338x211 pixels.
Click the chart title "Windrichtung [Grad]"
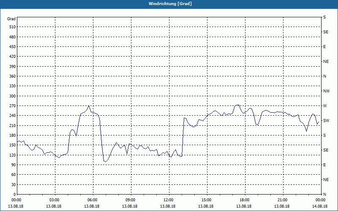tap(170, 4)
